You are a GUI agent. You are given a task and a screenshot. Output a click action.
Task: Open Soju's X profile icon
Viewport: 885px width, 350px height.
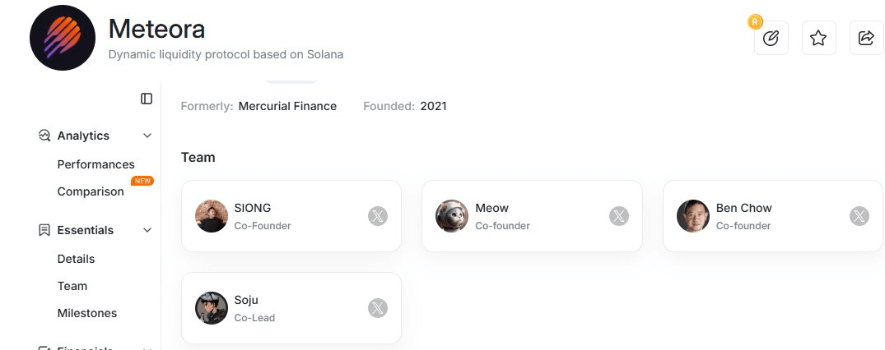pos(378,308)
